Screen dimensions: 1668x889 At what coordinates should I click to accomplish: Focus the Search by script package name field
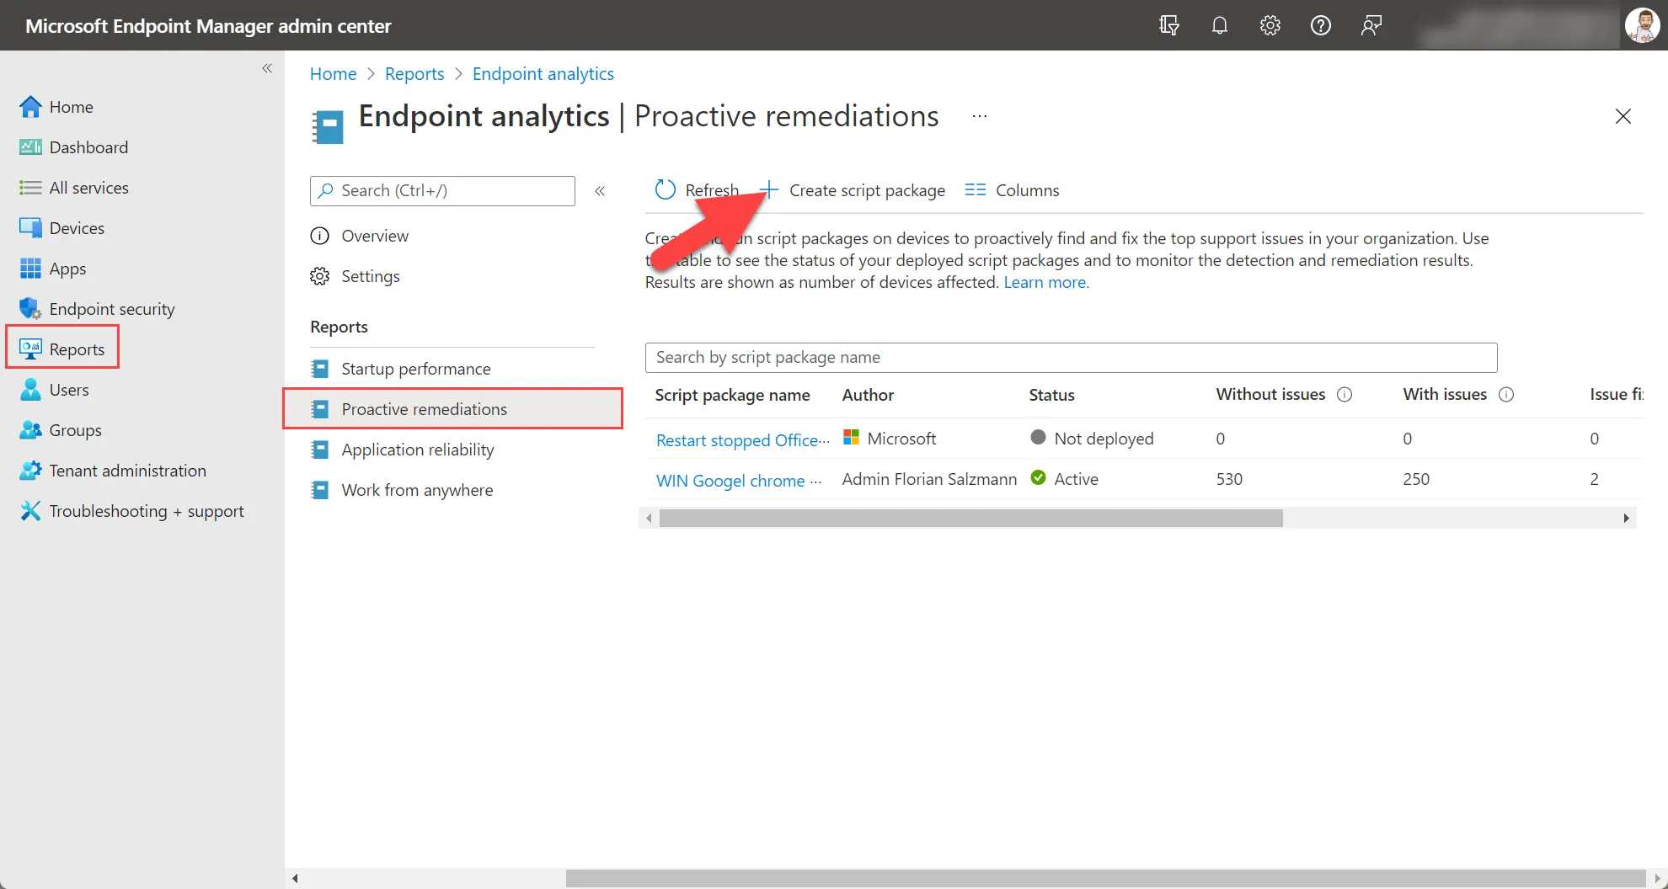(x=1071, y=357)
